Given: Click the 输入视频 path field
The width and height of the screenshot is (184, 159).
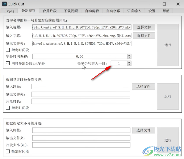Looking at the screenshot, I should pos(82,27).
